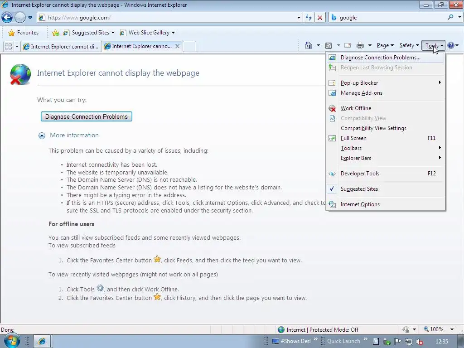Select Diagnose Connection Problems... in Tools menu
Image resolution: width=464 pixels, height=348 pixels.
pos(385,58)
